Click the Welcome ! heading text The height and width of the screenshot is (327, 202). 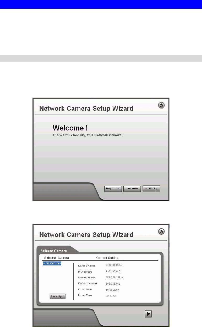click(70, 128)
